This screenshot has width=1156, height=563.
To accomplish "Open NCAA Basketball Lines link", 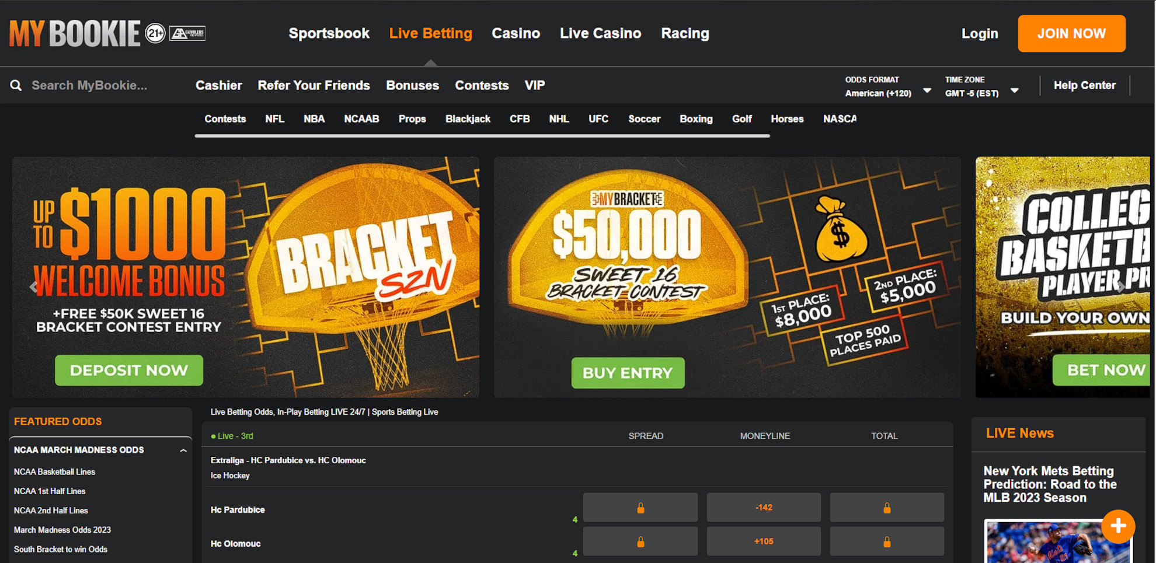I will tap(54, 472).
